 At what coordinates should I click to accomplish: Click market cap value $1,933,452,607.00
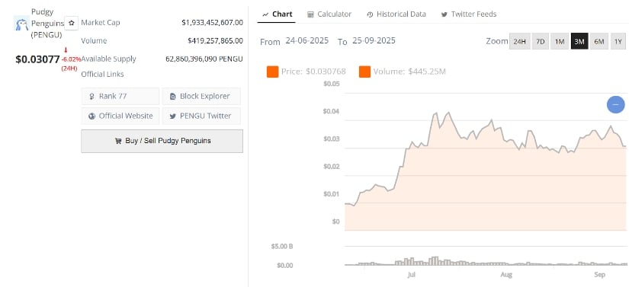(x=212, y=23)
